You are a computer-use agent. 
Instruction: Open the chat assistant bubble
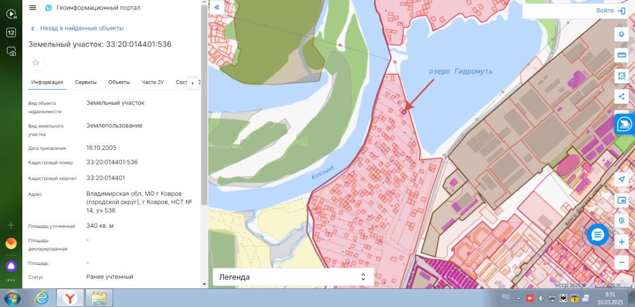pos(597,235)
